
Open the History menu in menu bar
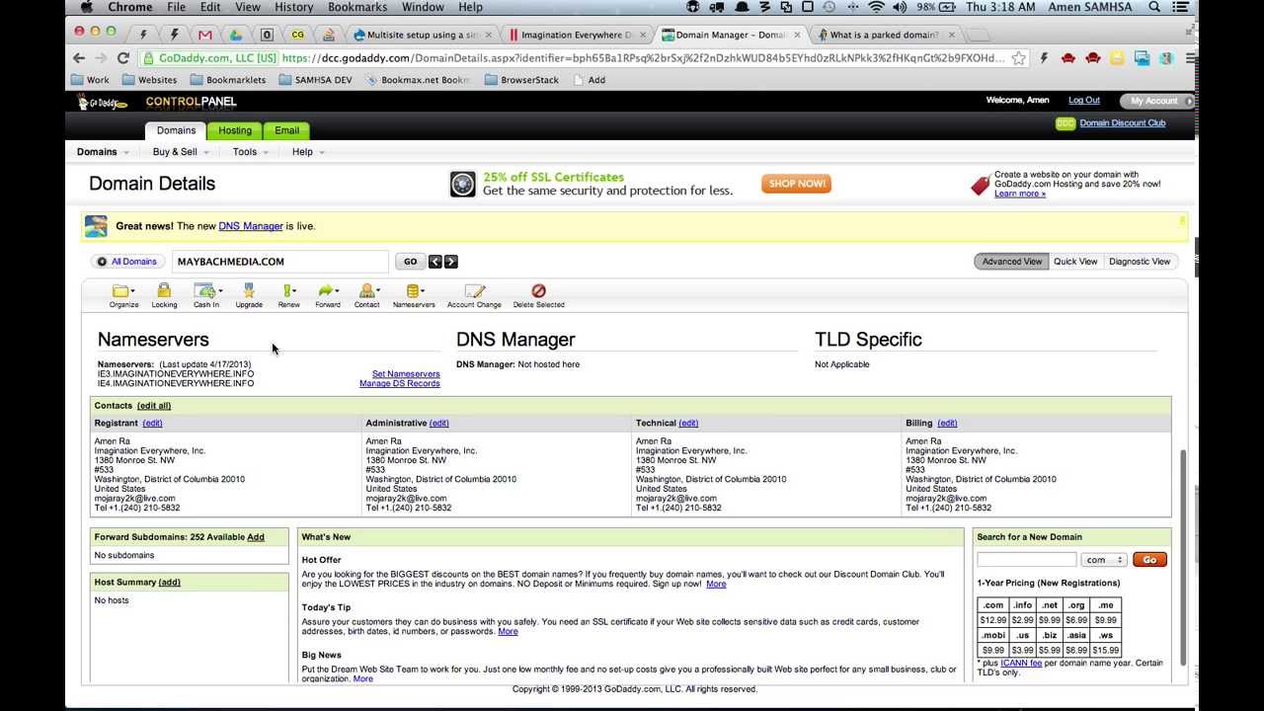[294, 7]
